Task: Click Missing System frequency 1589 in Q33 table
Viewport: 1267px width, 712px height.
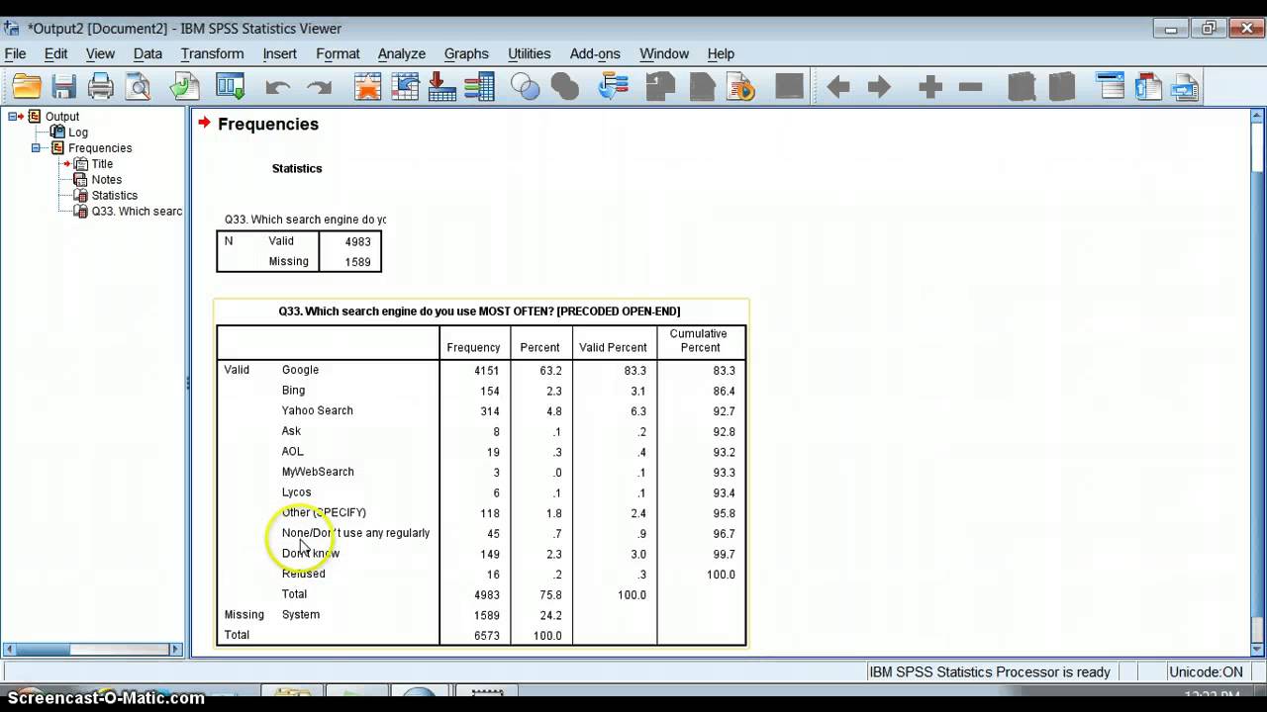Action: click(486, 615)
